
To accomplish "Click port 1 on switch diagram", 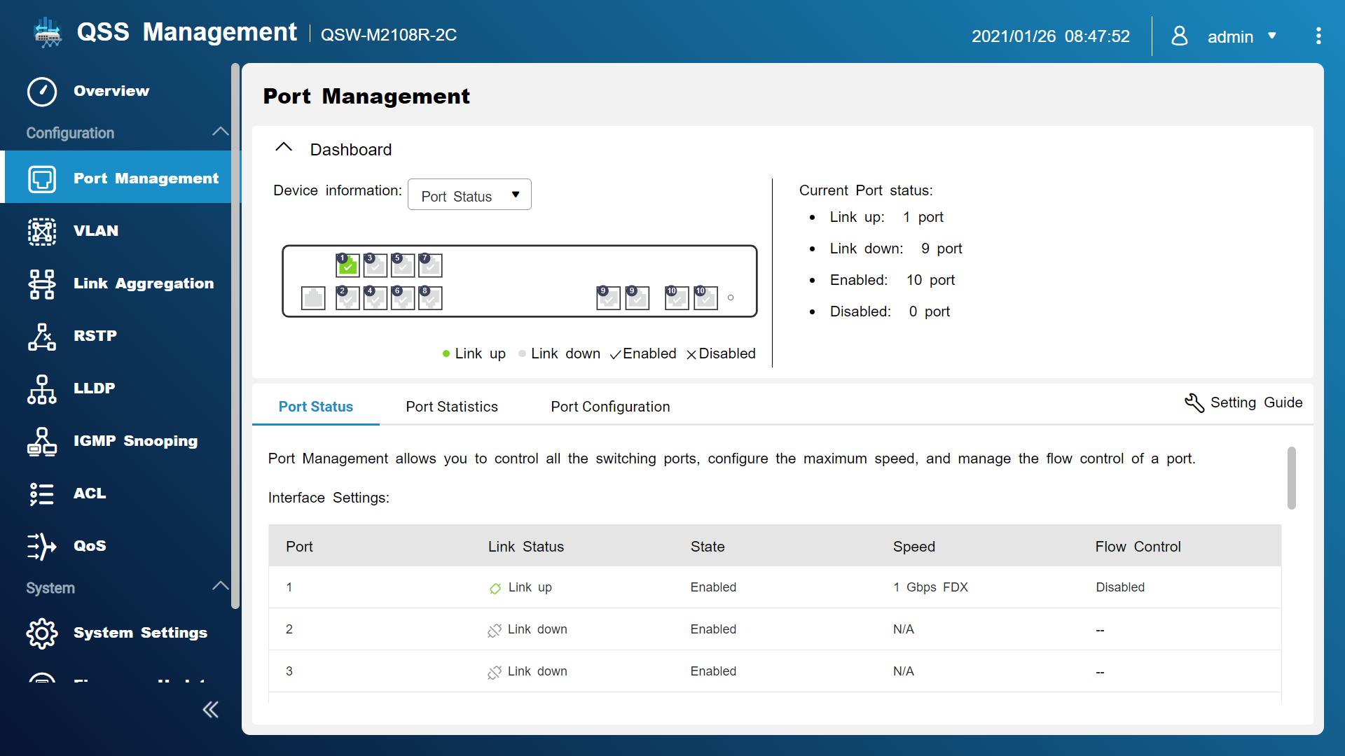I will (347, 265).
